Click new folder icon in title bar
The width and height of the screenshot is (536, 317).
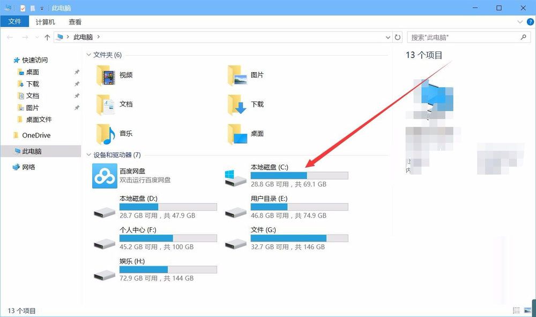point(33,8)
